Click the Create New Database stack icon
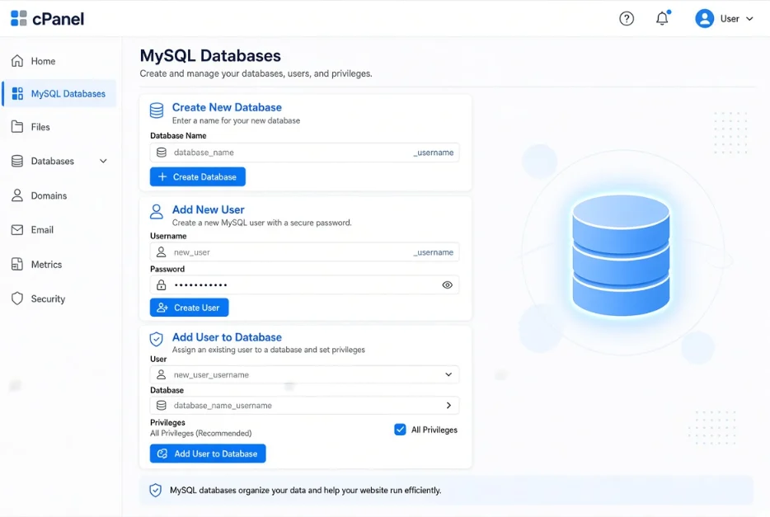770x517 pixels. (157, 110)
